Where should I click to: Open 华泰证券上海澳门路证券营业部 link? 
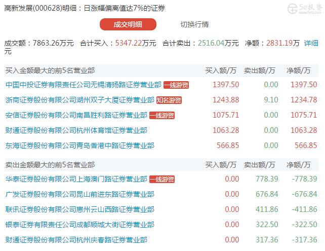[76, 179]
